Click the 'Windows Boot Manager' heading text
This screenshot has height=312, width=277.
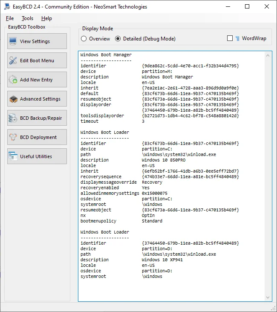coord(106,55)
